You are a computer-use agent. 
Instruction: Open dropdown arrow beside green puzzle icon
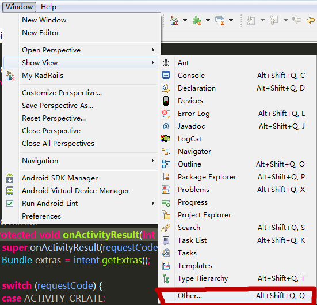[208, 20]
